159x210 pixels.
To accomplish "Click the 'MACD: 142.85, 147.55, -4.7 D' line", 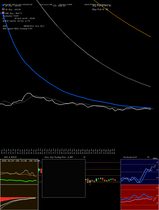I will [16, 21].
